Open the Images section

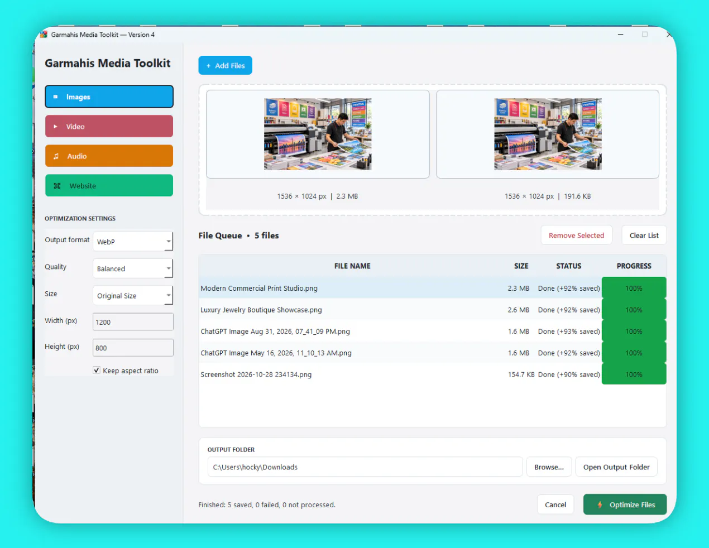pos(109,97)
